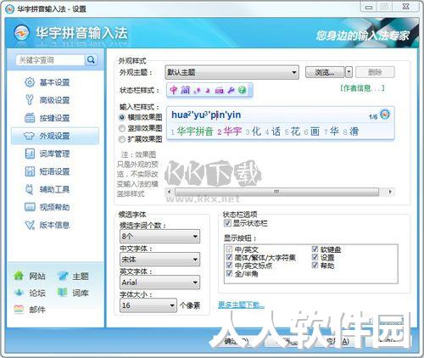The width and height of the screenshot is (424, 358).
Task: Open the 字体大小 dropdown showing 16
Action: pyautogui.click(x=148, y=305)
